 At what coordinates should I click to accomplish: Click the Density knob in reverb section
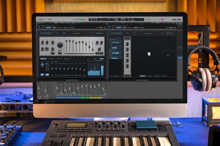[42, 65]
